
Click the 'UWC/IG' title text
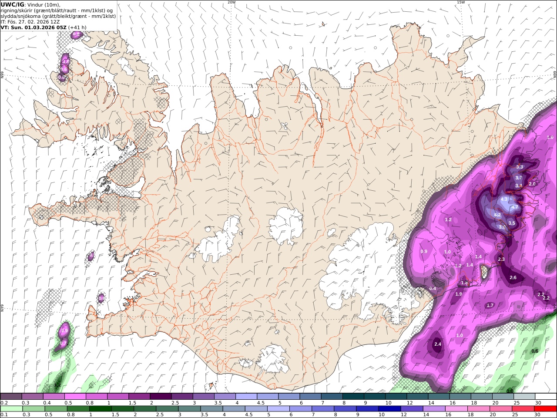(x=13, y=4)
